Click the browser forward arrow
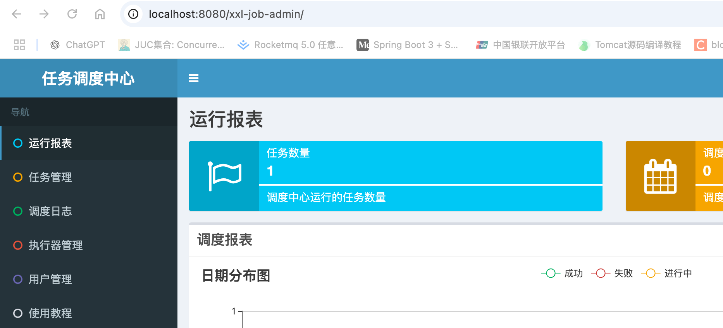 coord(44,14)
